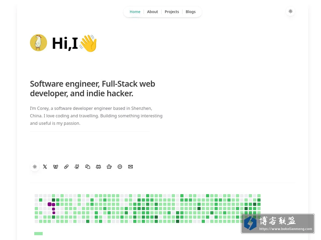Open the WeChat chat bubbles icon
321x240 pixels.
(x=88, y=167)
